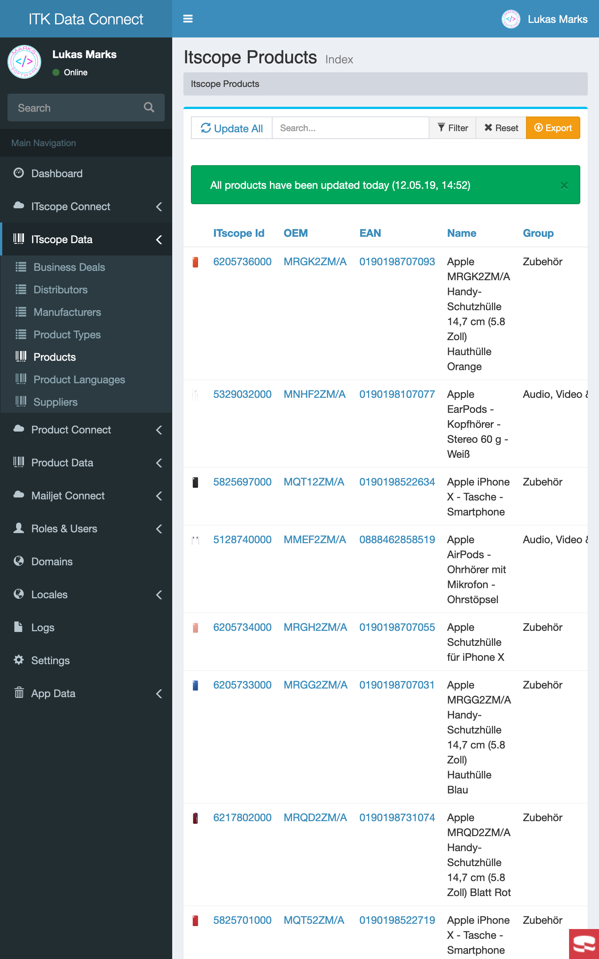599x959 pixels.
Task: Open OEM link MQT52ZM/A
Action: 314,920
